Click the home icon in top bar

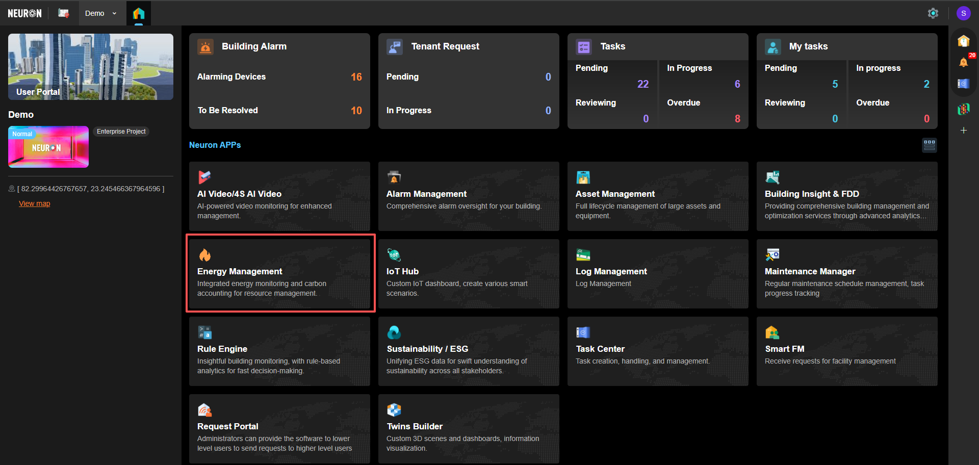pos(139,13)
